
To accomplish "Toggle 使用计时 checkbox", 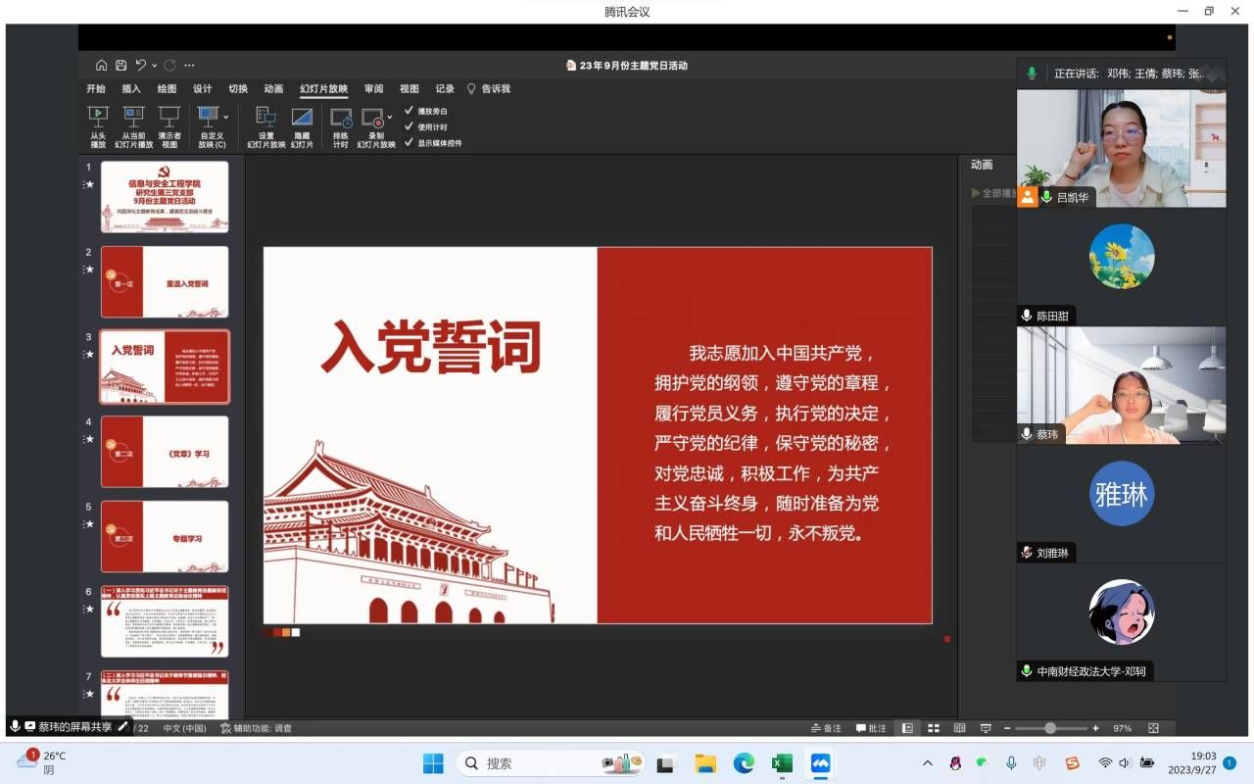I will pos(410,126).
